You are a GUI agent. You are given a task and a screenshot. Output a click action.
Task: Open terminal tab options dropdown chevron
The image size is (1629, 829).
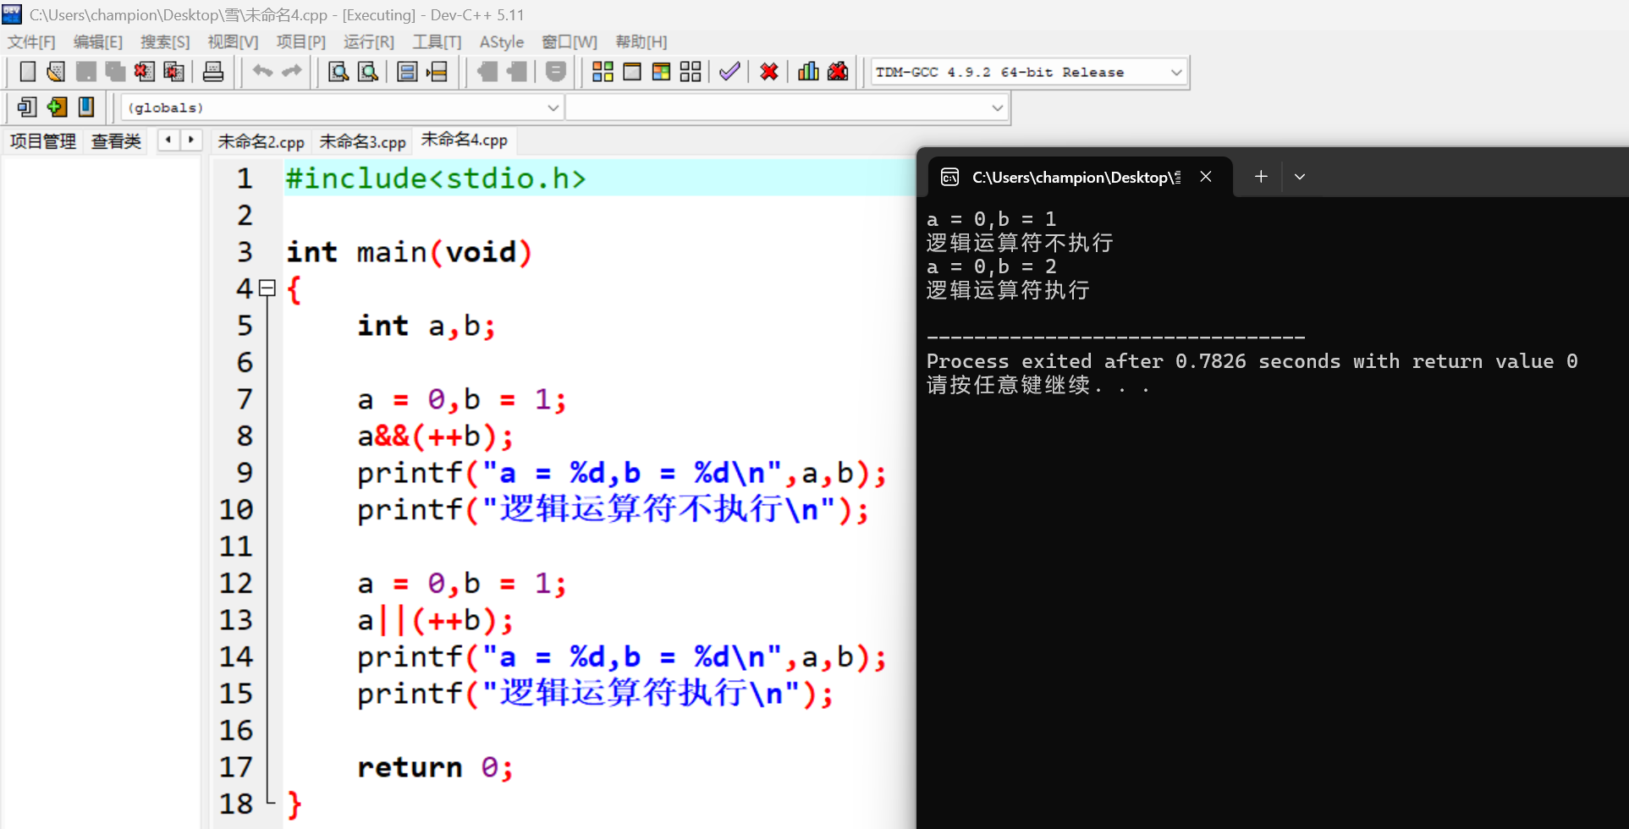1300,177
